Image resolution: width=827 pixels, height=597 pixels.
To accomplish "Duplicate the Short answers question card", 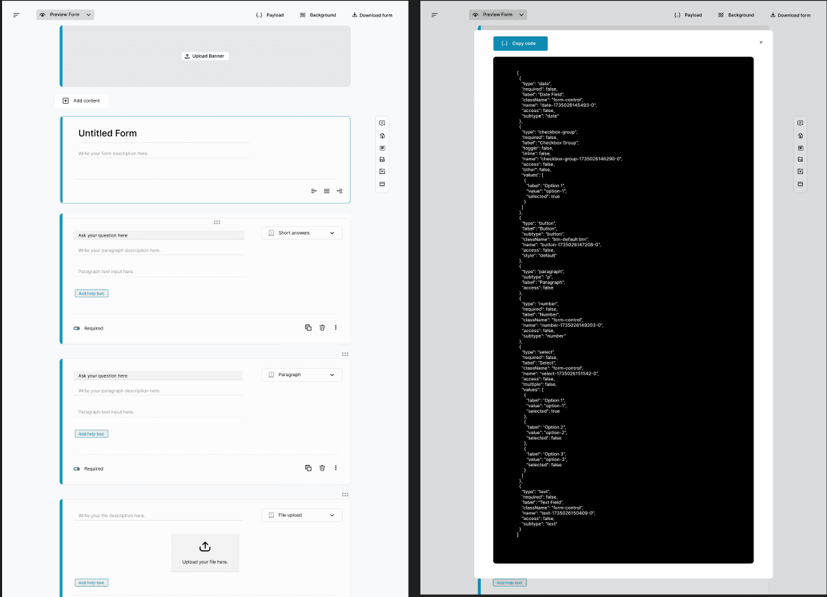I will click(308, 327).
